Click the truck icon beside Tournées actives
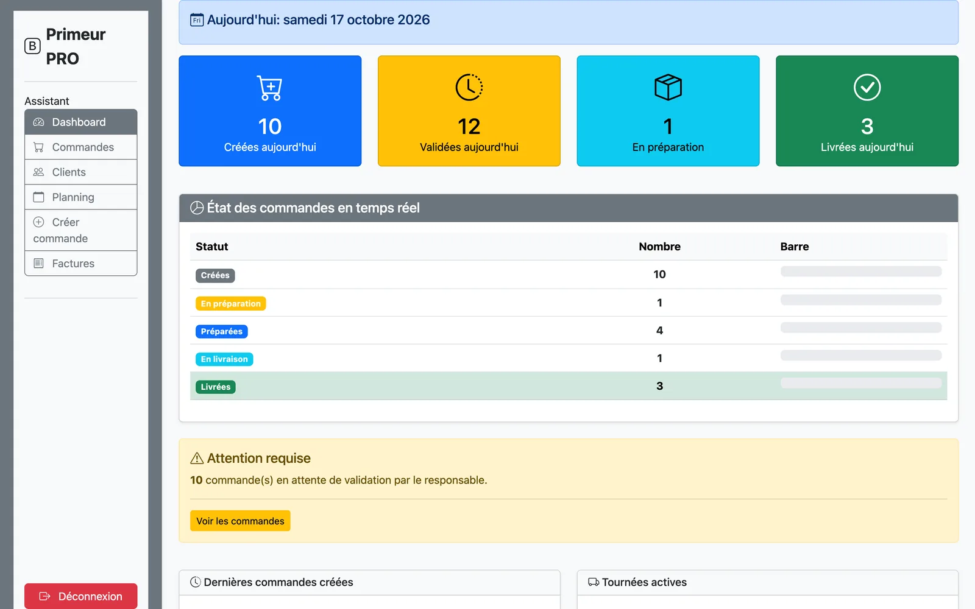 594,582
